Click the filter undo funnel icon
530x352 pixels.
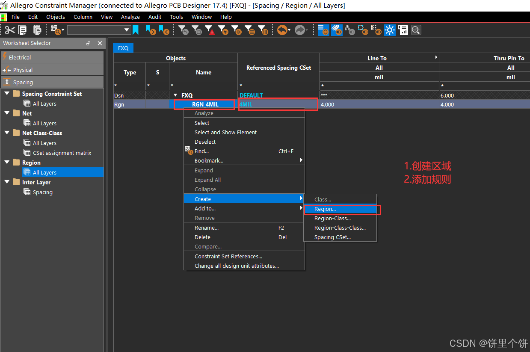(184, 30)
